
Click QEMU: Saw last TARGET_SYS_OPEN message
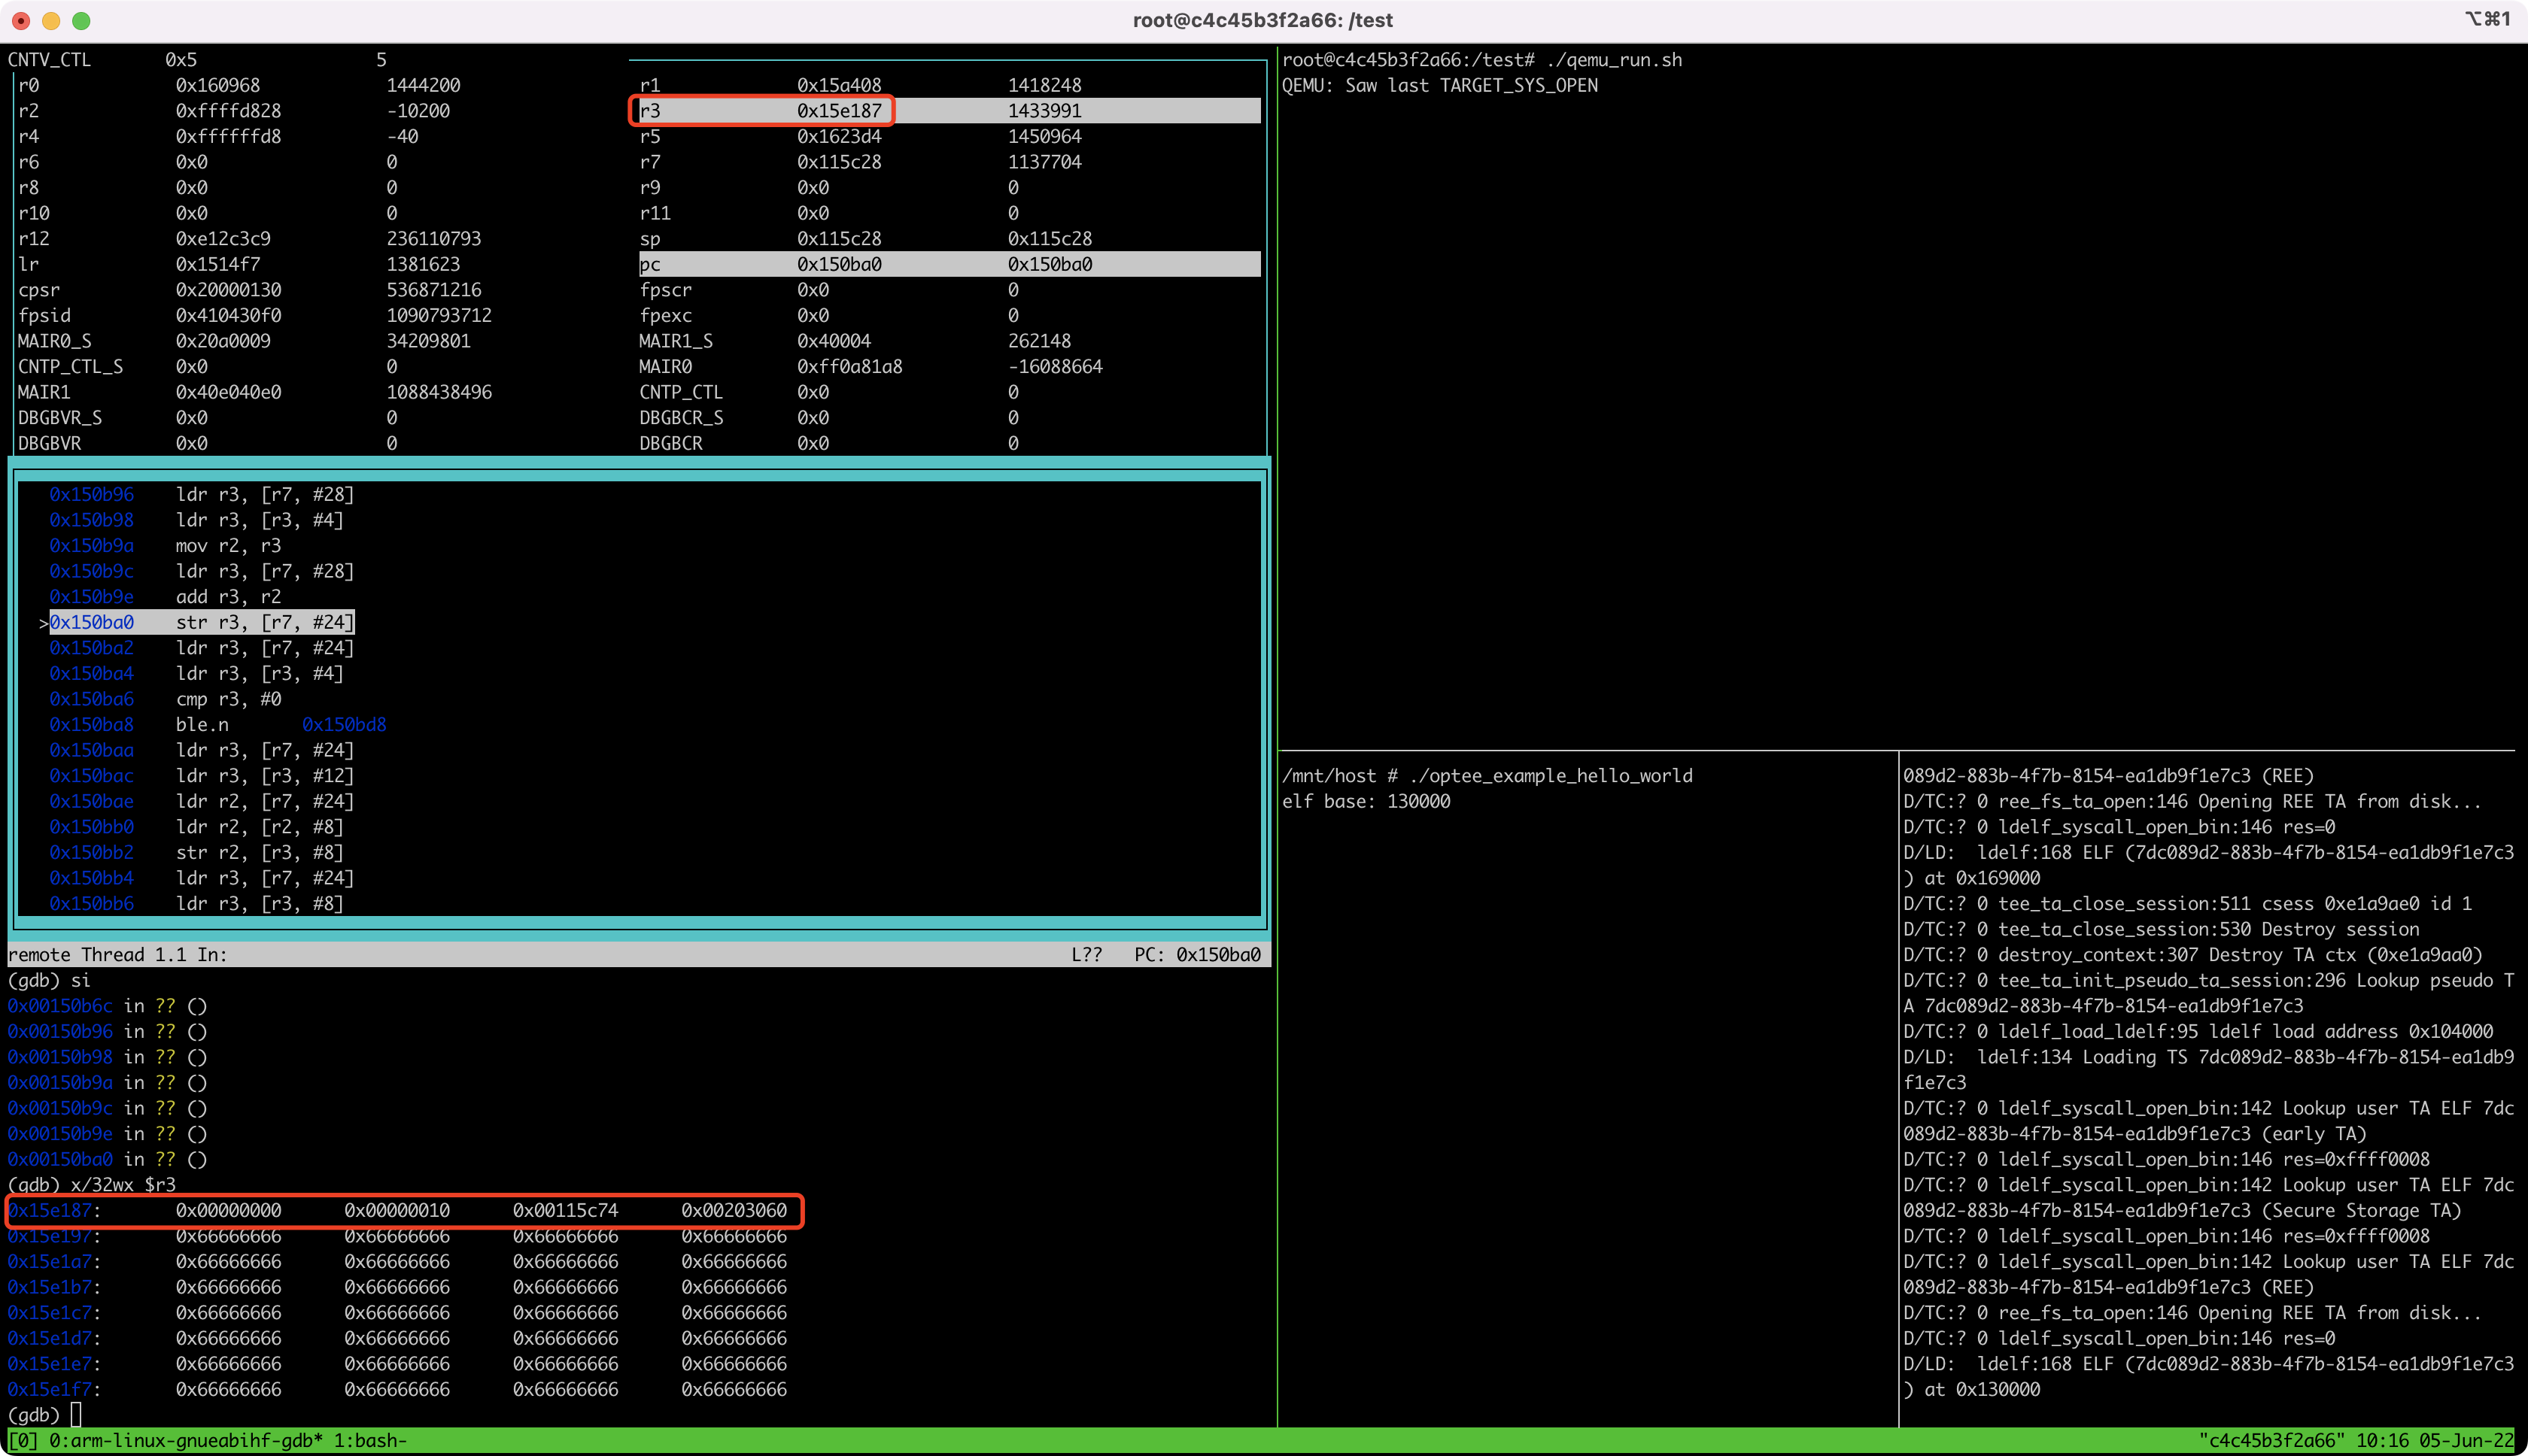point(1439,85)
